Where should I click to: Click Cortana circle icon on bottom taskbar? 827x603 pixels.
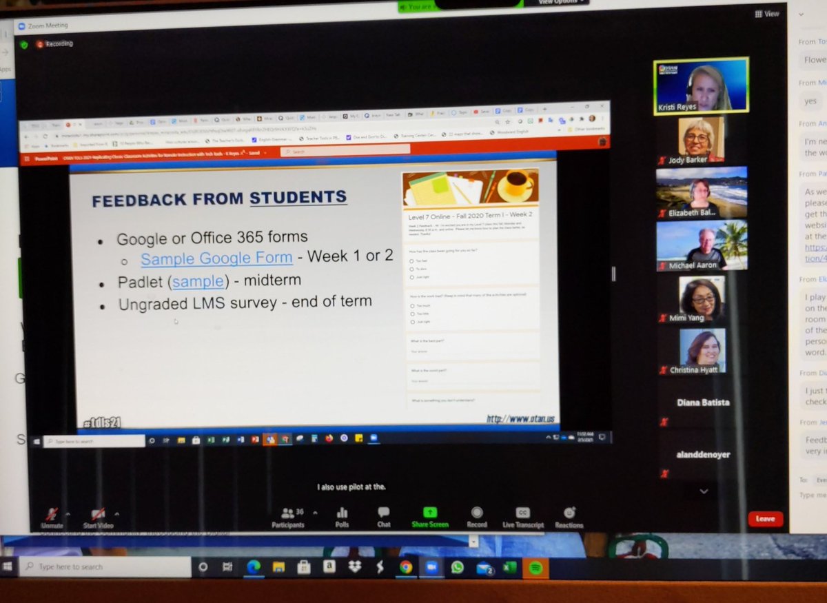click(x=203, y=566)
